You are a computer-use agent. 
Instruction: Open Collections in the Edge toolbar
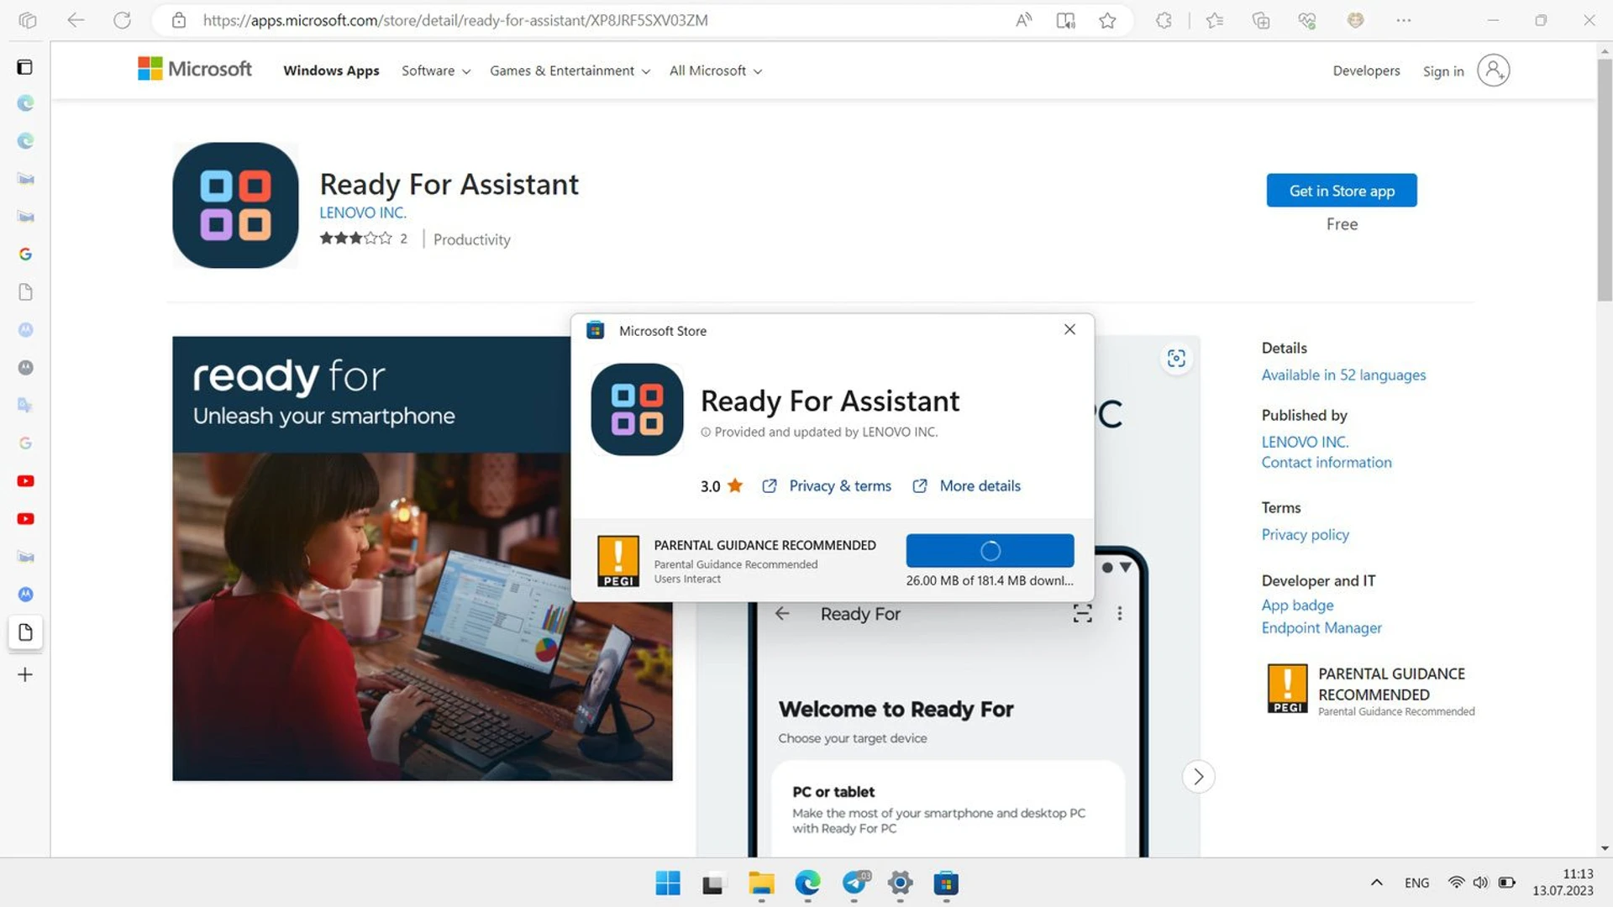1260,20
